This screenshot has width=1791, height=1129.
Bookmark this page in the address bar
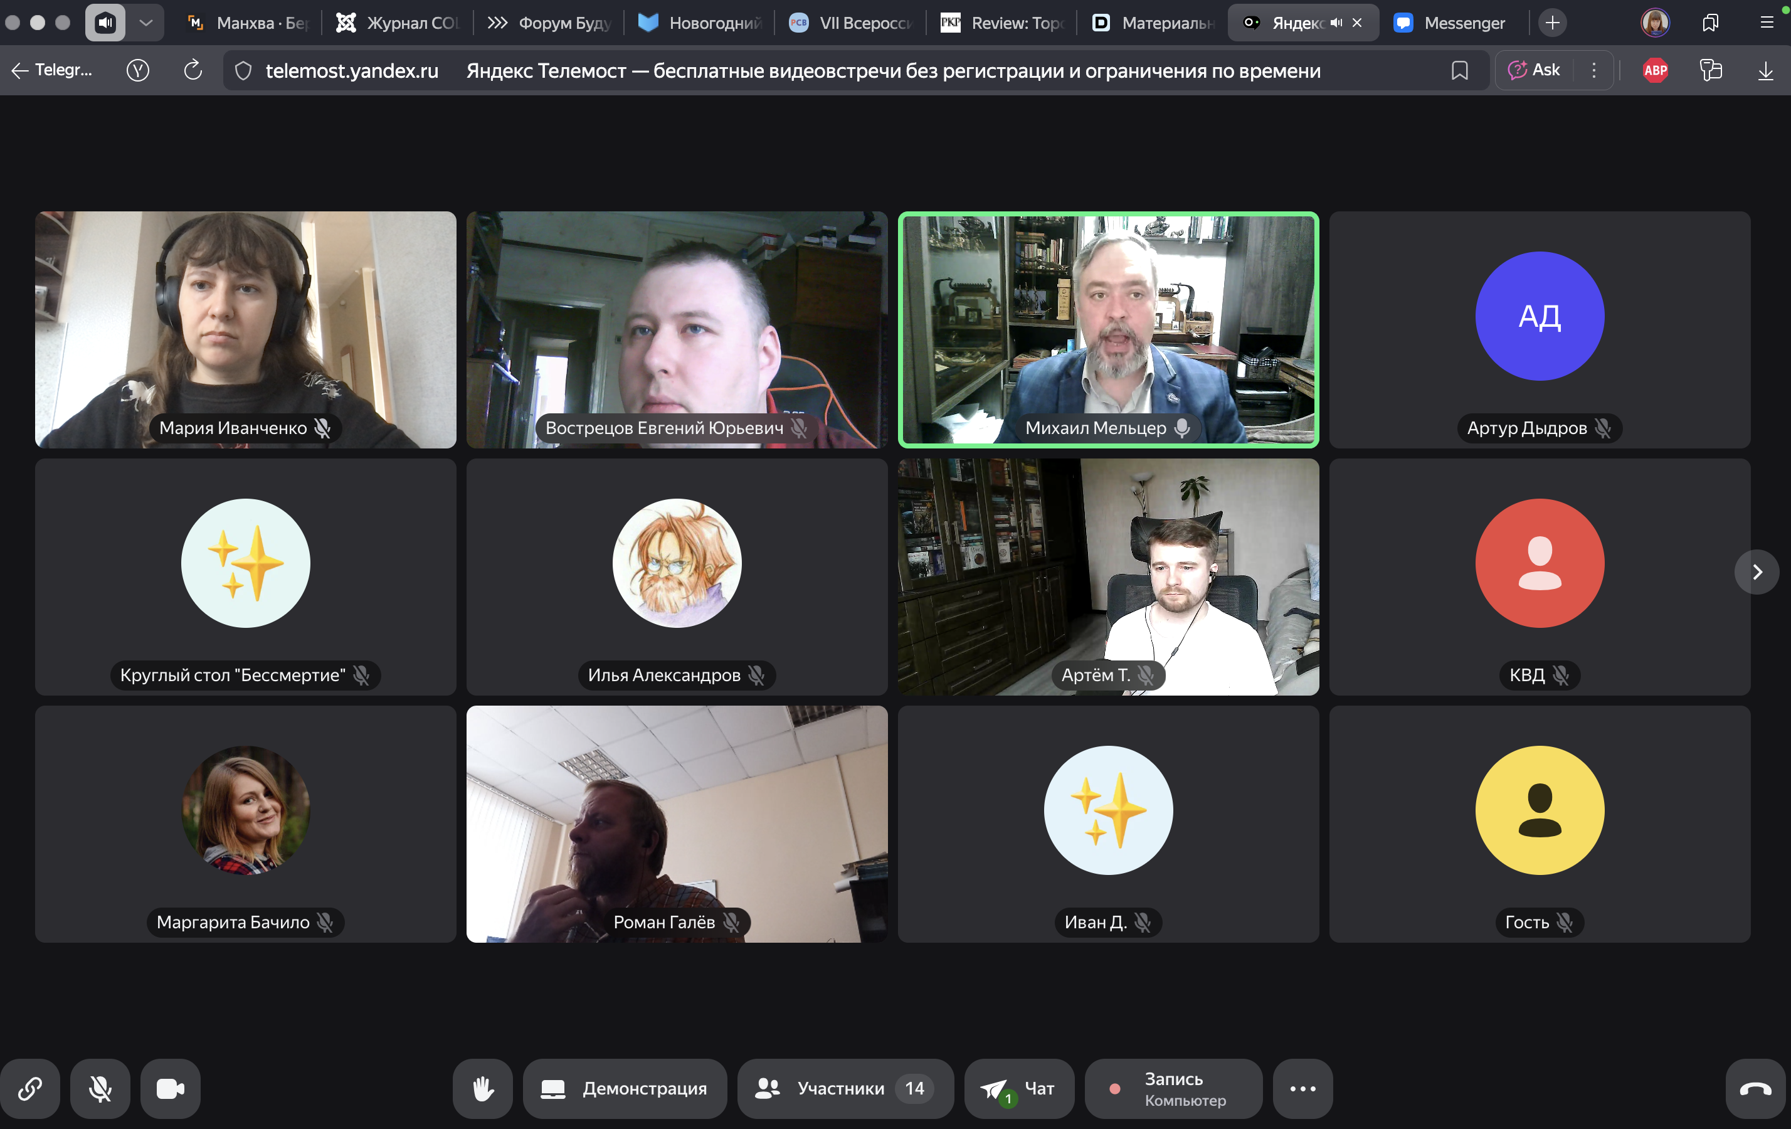click(x=1459, y=71)
